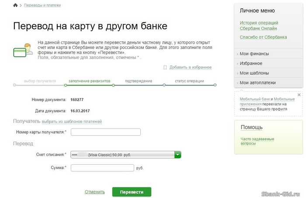Click the Помощь heading
This screenshot has height=198, width=306.
(x=251, y=127)
